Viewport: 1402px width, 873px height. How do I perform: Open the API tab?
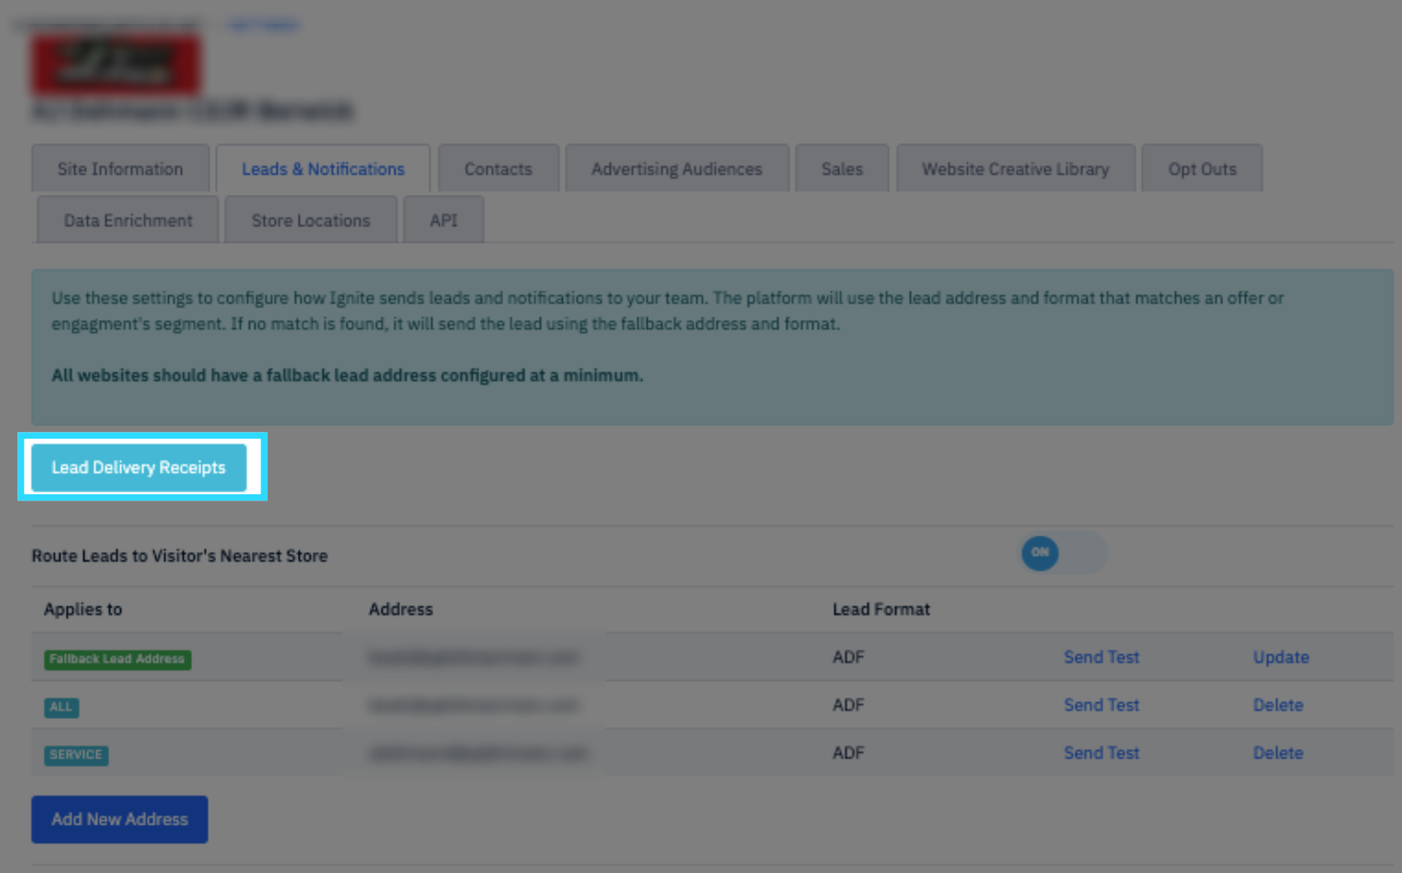[x=444, y=221]
